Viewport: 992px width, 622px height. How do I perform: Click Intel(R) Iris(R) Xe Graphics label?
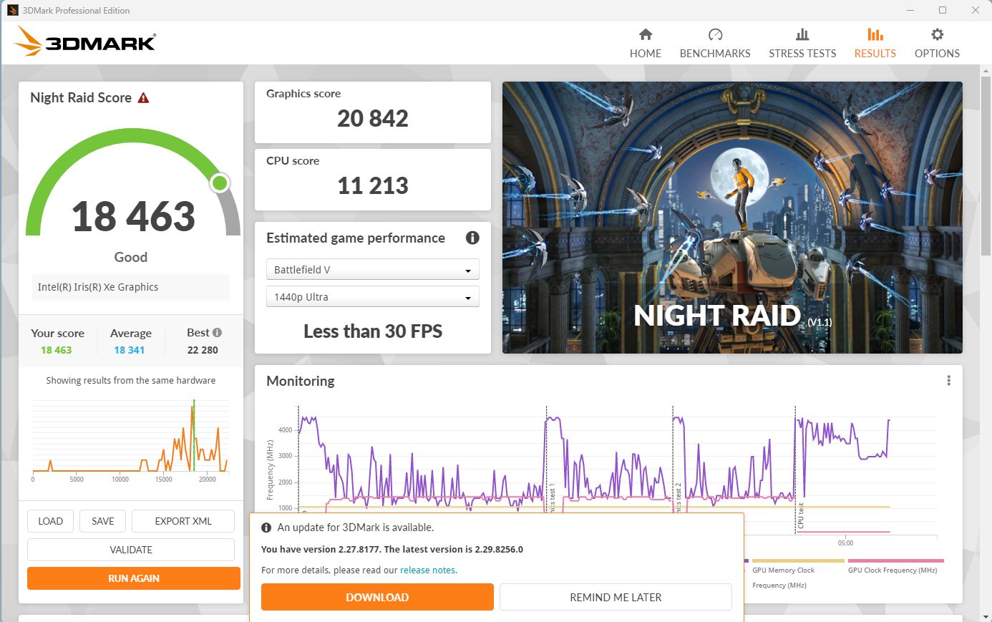tap(98, 287)
